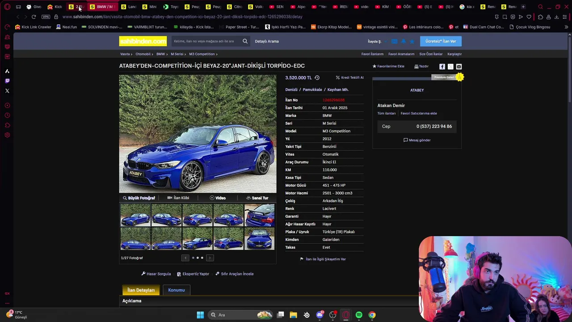Show previous gallery thumbnails page arrow

(x=185, y=258)
